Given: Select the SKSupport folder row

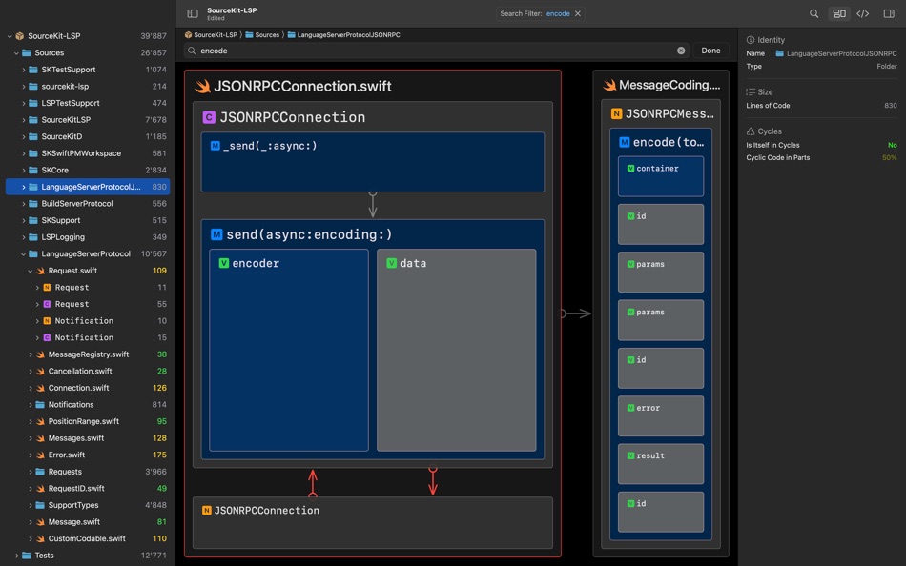Looking at the screenshot, I should coord(88,220).
